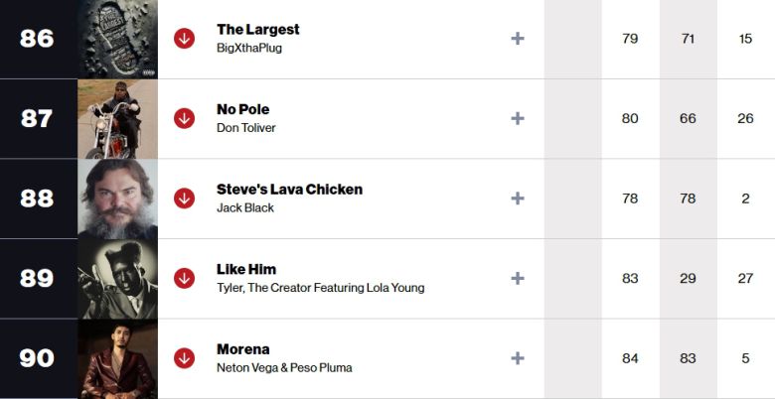Image resolution: width=775 pixels, height=399 pixels.
Task: Click the down trend icon for Like Him
Action: (x=184, y=278)
